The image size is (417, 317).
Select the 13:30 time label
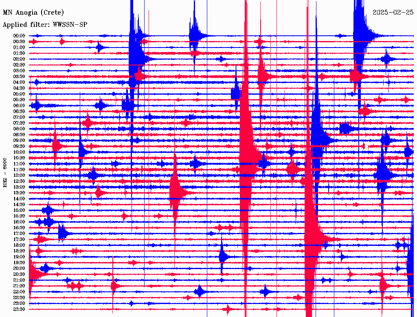(x=19, y=193)
